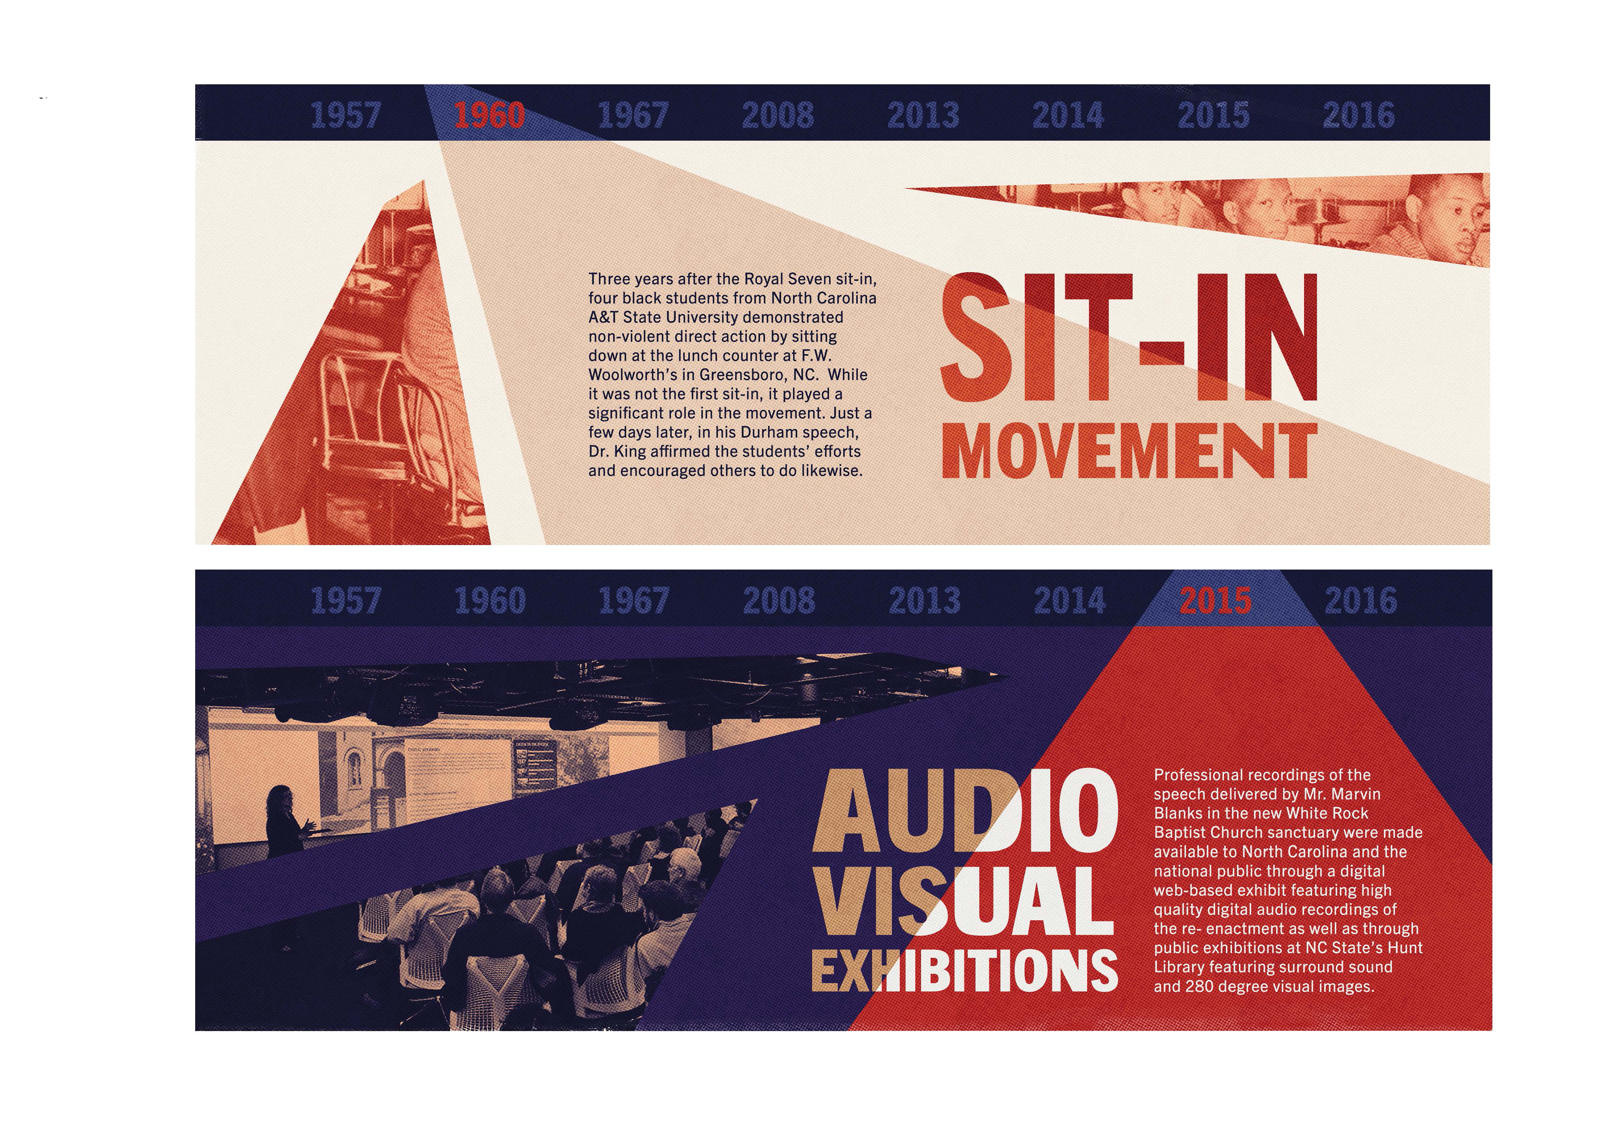This screenshot has width=1622, height=1138.
Task: Select 2008 in the top timeline
Action: [x=778, y=115]
